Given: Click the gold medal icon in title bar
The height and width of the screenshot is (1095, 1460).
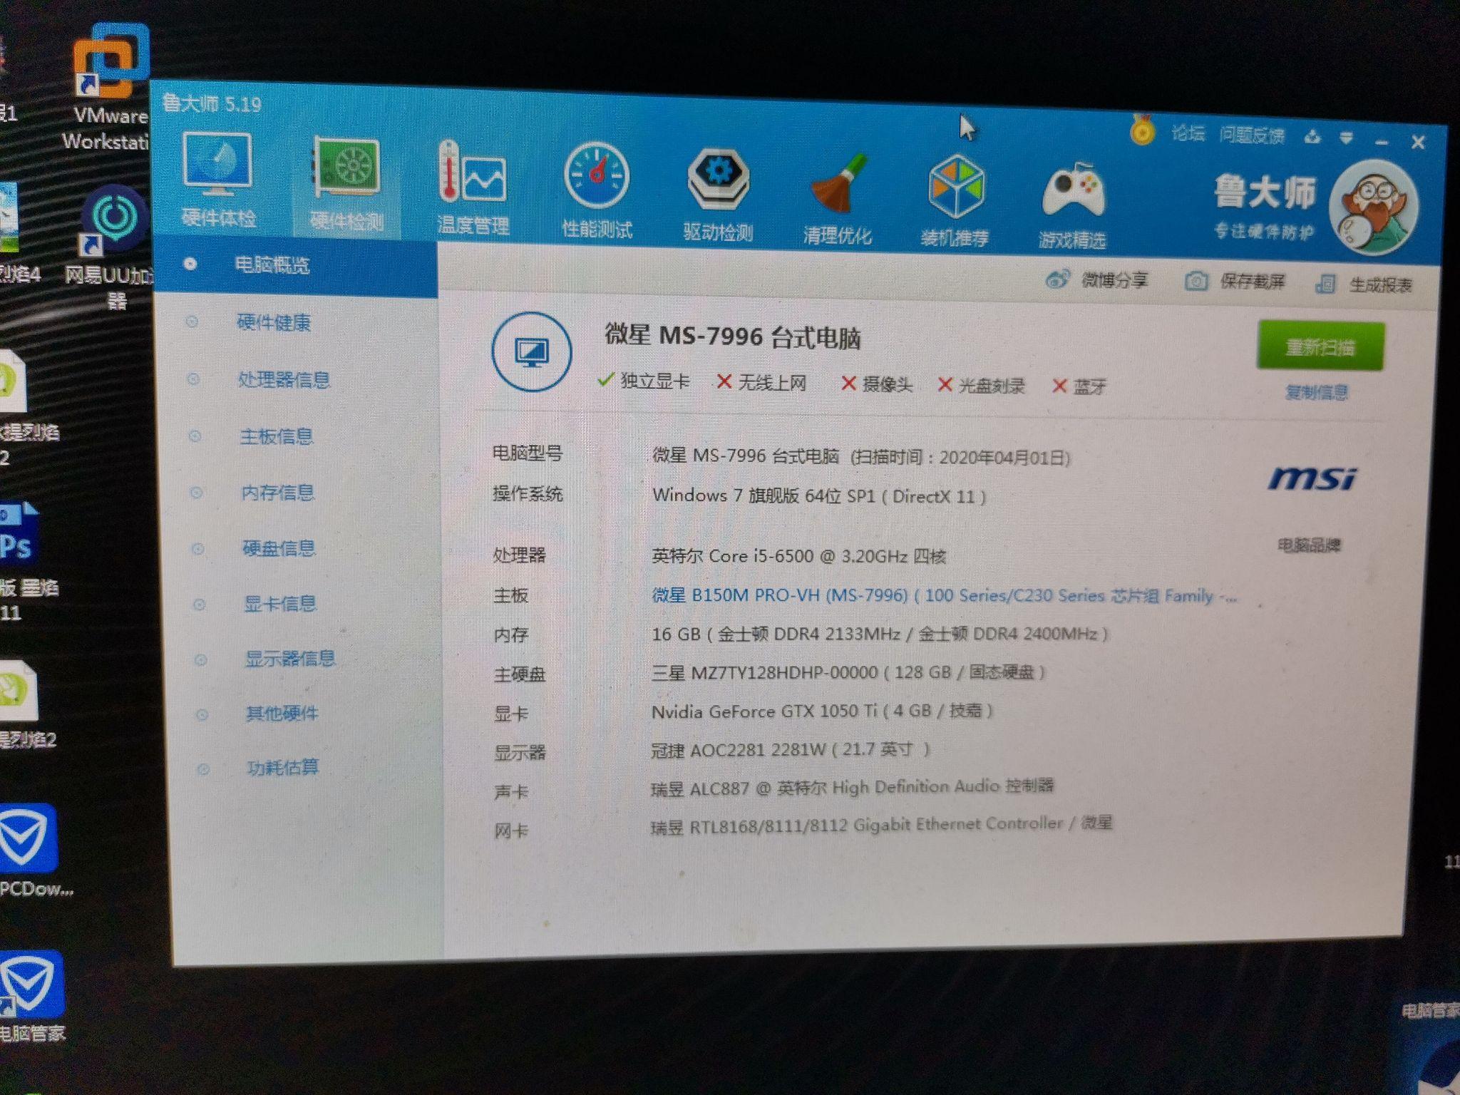Looking at the screenshot, I should [x=1142, y=130].
